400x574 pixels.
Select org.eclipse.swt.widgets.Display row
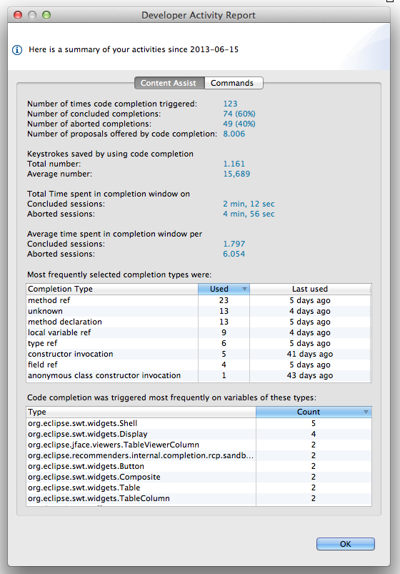(x=199, y=434)
